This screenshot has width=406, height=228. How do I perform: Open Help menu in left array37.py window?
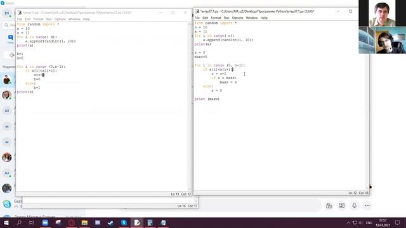tap(86, 19)
